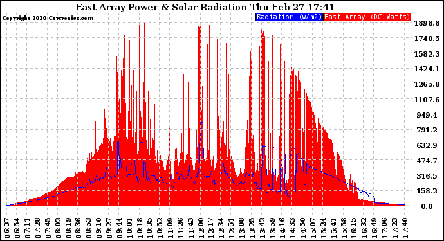Click the 10:52 time axis label
444x241 pixels.
tap(160, 228)
